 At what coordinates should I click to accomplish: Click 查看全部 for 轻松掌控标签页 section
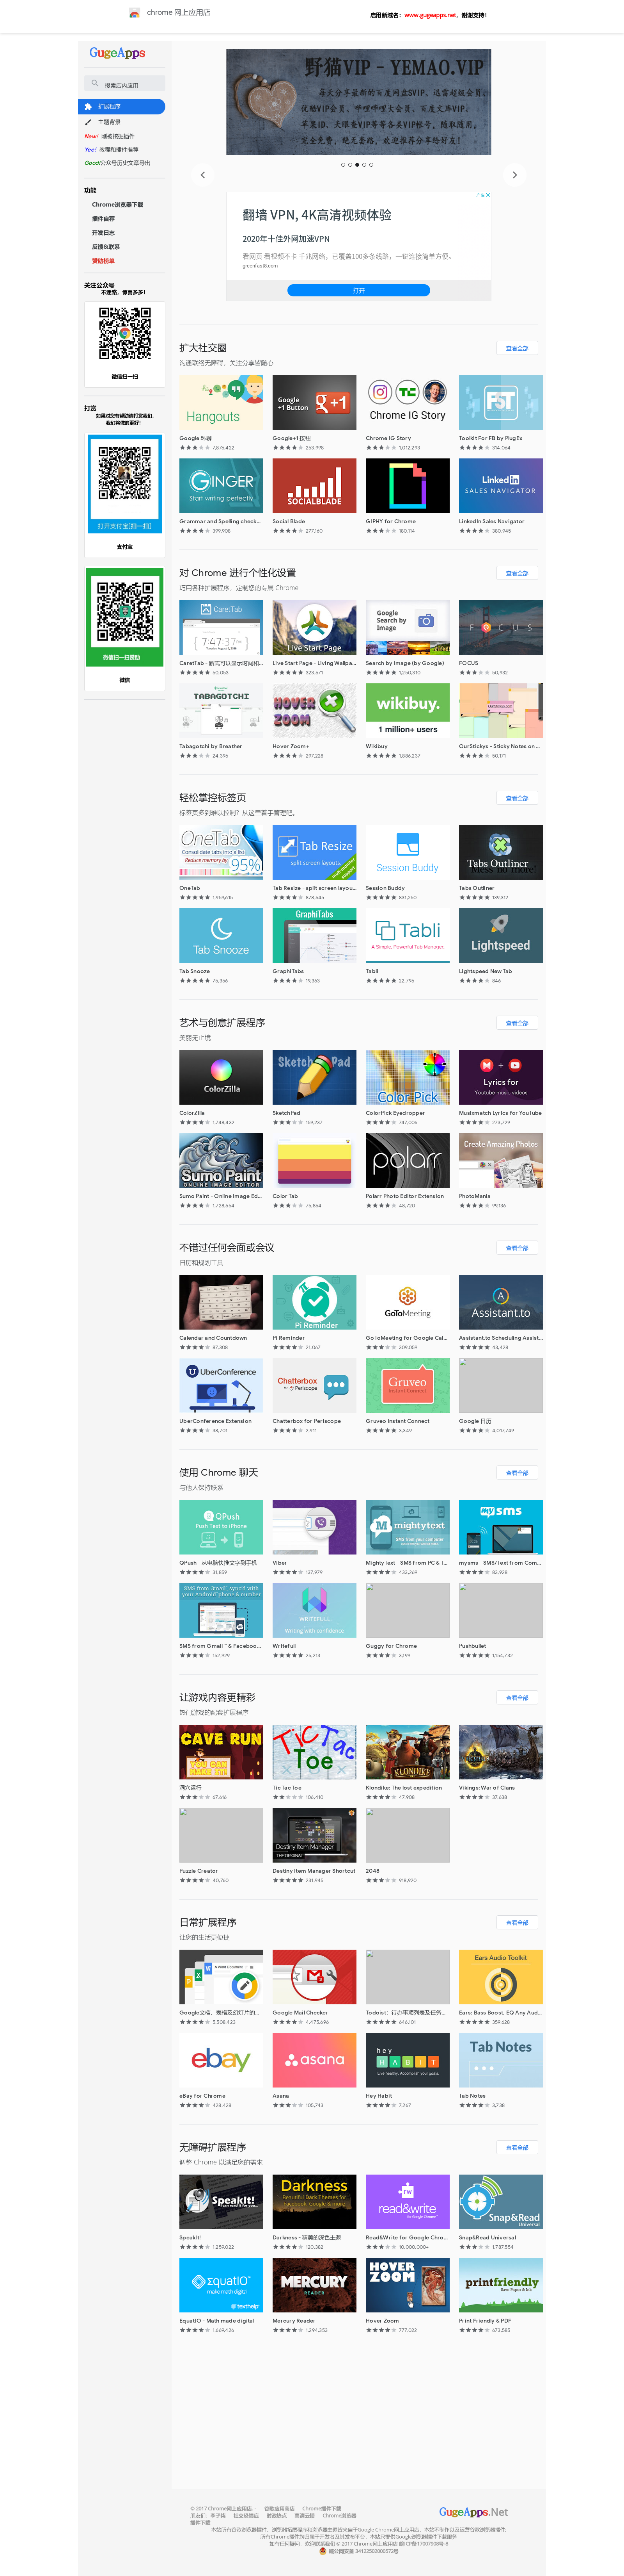click(517, 798)
